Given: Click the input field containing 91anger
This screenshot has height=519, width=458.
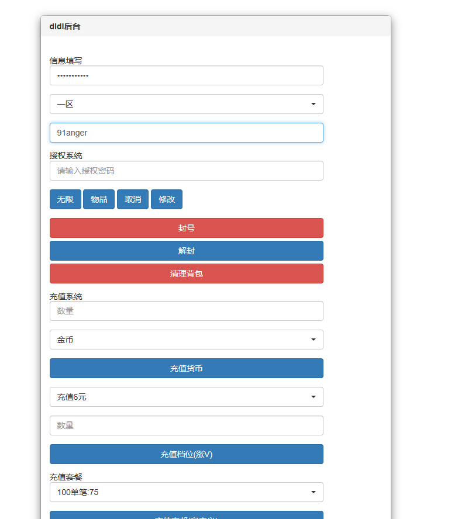Looking at the screenshot, I should point(186,133).
